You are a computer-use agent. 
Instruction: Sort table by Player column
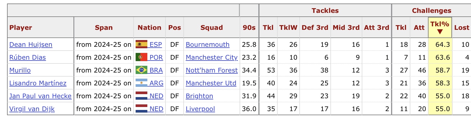(21, 27)
